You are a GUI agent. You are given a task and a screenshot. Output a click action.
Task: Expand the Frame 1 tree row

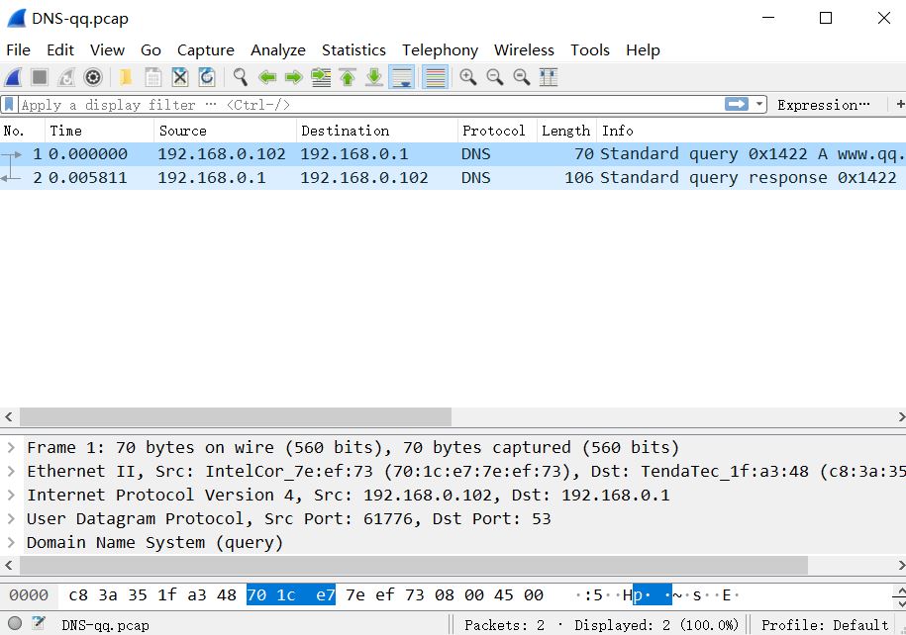[x=11, y=447]
